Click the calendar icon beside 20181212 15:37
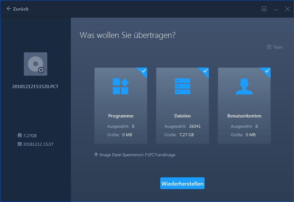 [x=20, y=144]
